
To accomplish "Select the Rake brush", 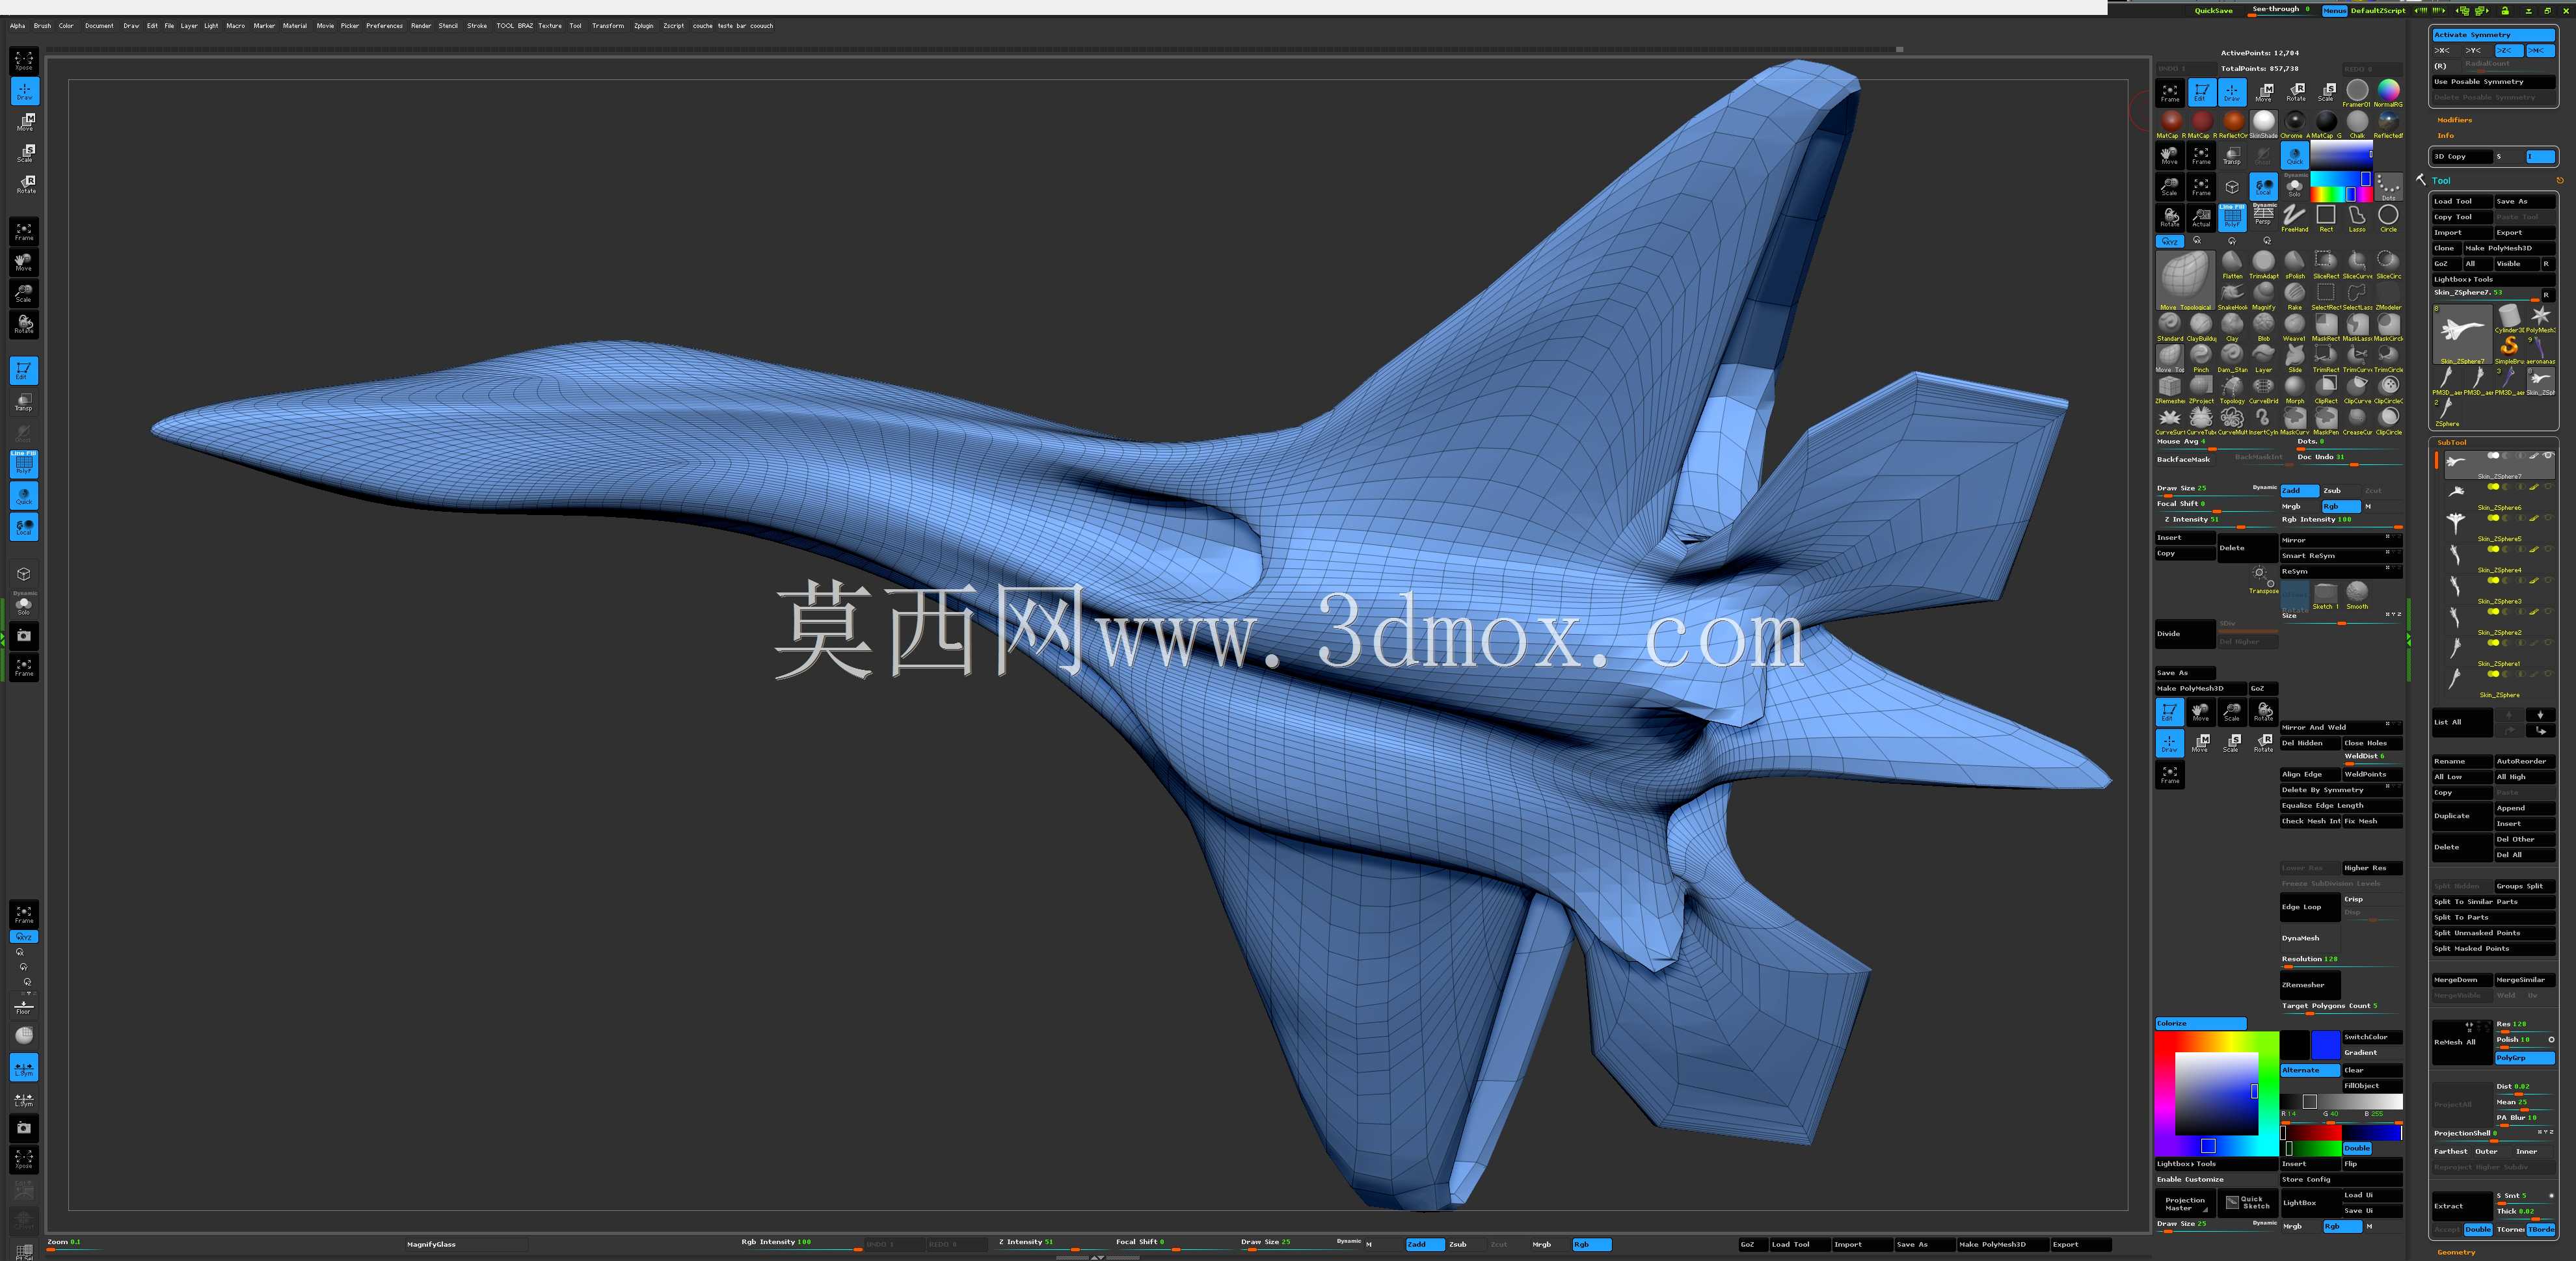I will pyautogui.click(x=2294, y=295).
